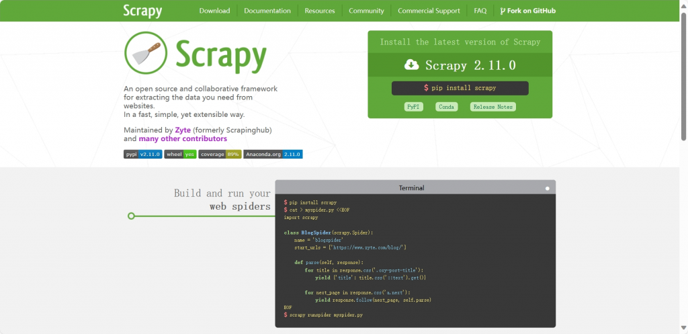
Task: Open the PyPI button
Action: coord(413,107)
